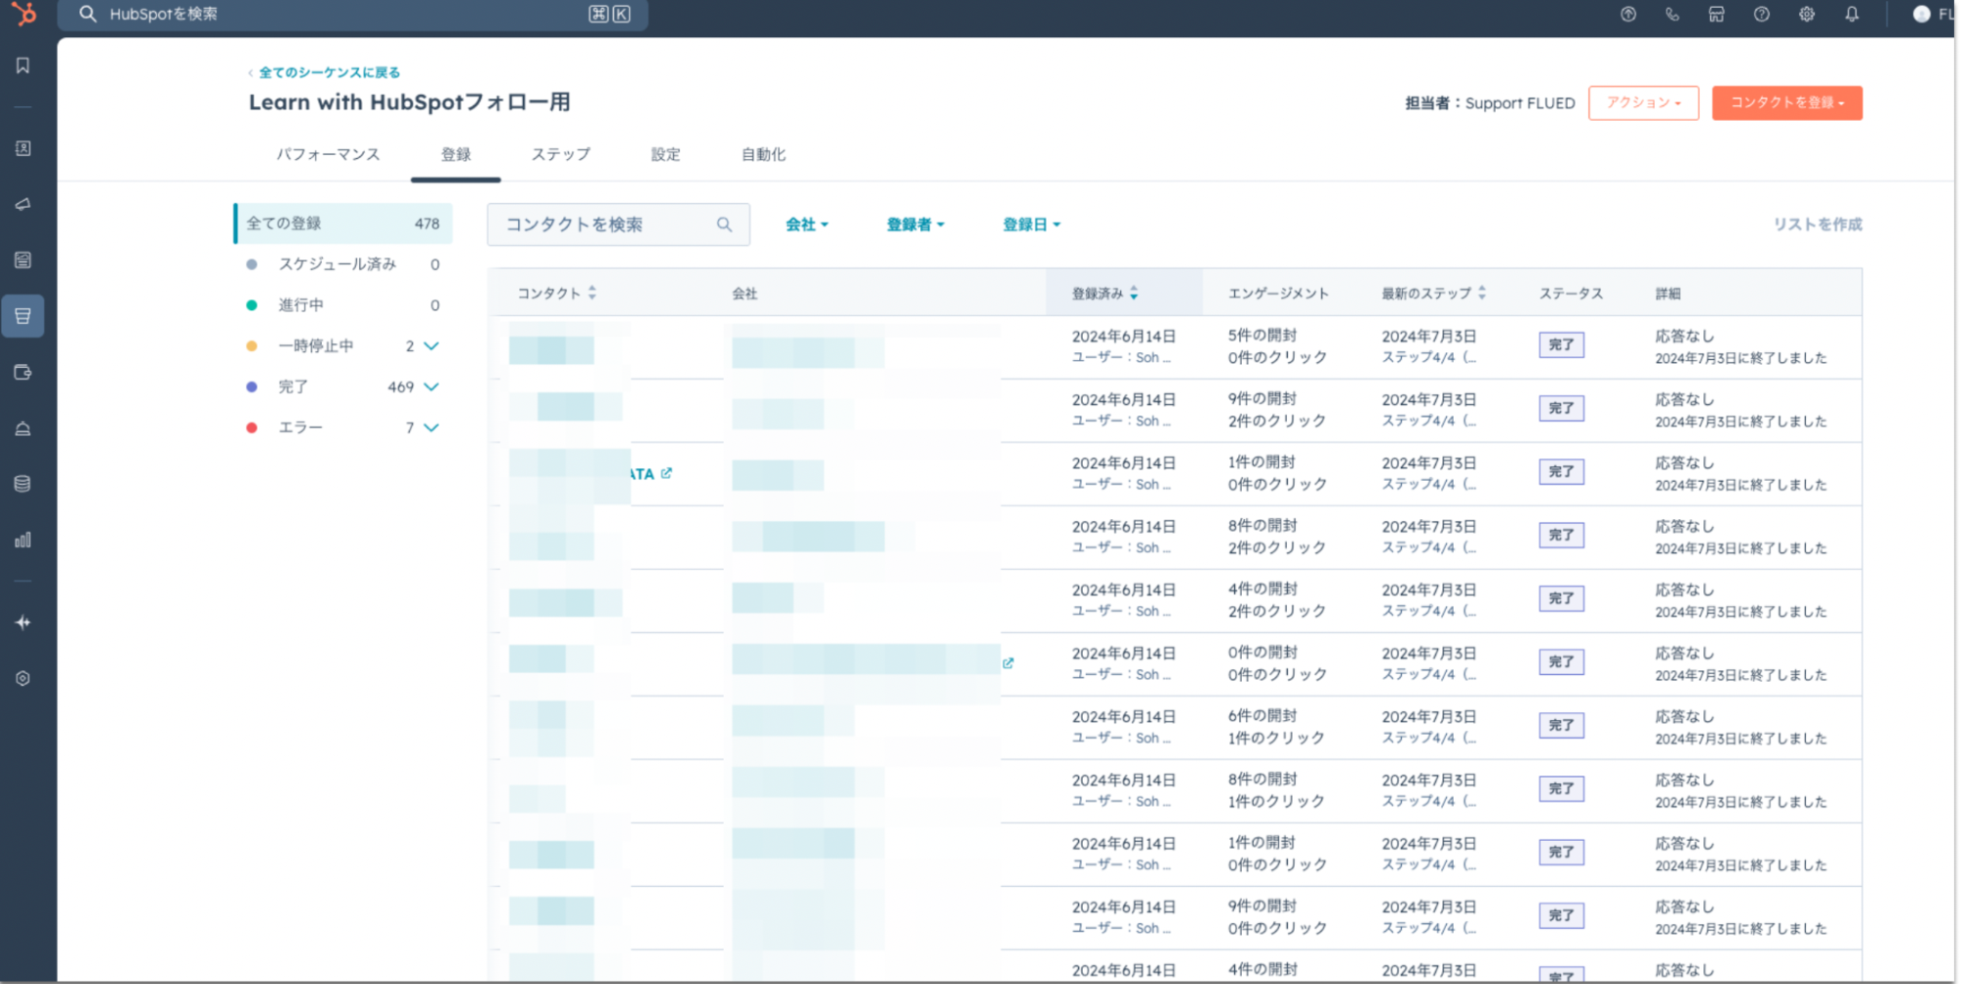Open notifications bell icon
This screenshot has height=985, width=1961.
point(1851,14)
